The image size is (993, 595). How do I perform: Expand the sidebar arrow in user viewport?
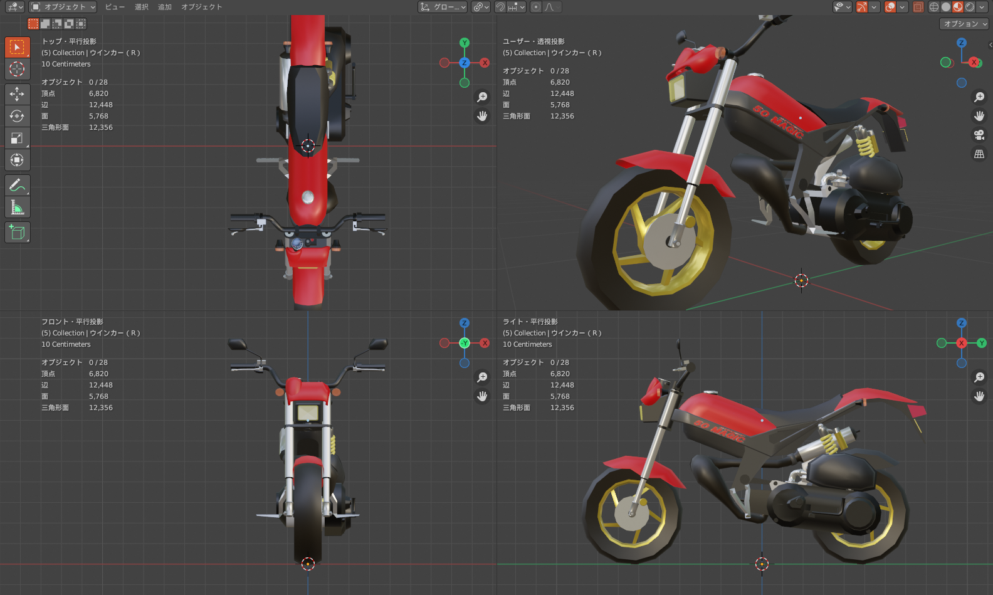point(990,45)
